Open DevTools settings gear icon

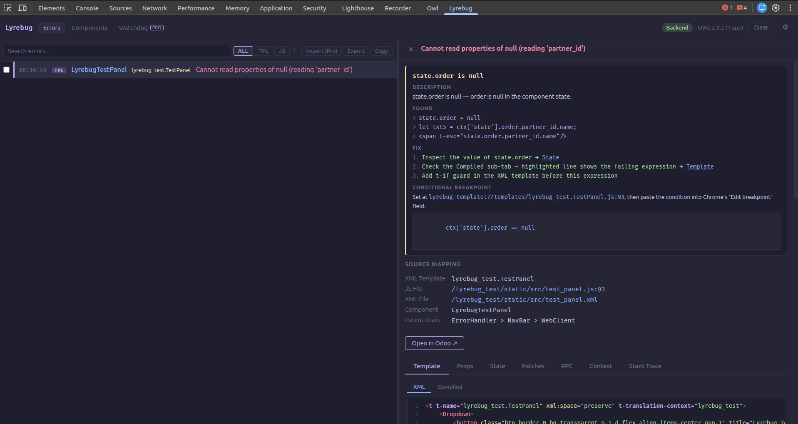(776, 8)
